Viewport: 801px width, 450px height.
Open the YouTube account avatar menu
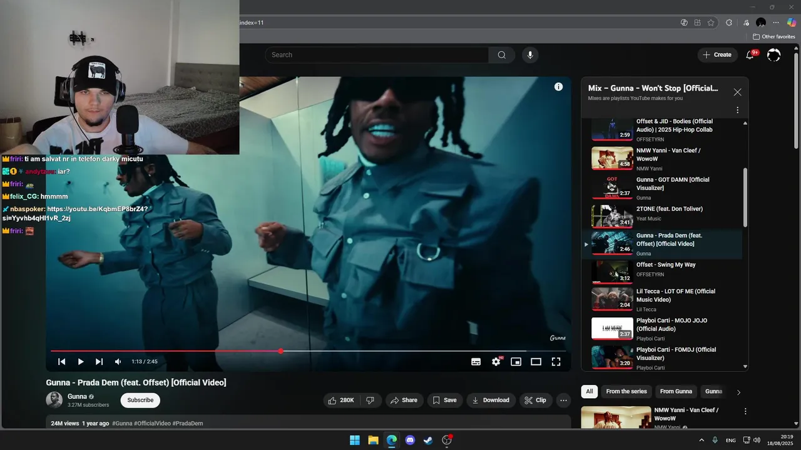coord(773,55)
